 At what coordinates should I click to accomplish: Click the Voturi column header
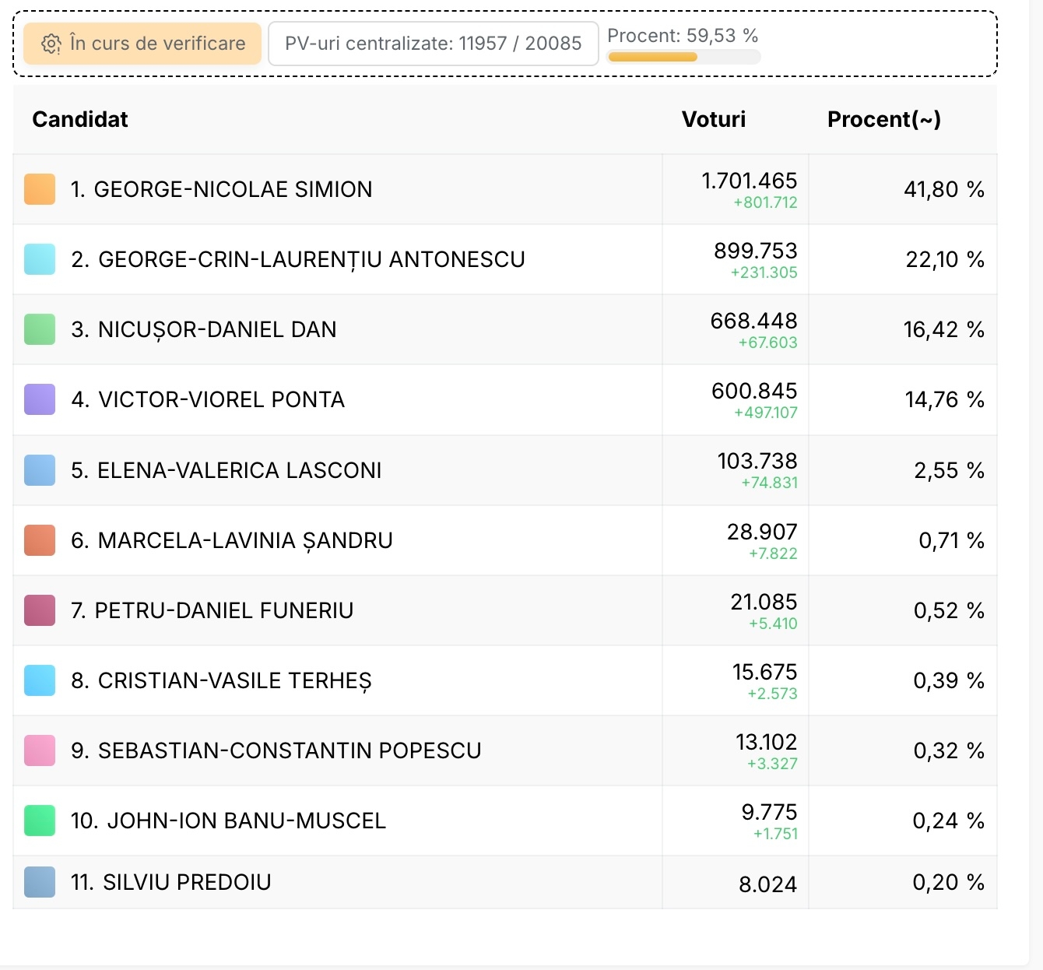pyautogui.click(x=713, y=119)
